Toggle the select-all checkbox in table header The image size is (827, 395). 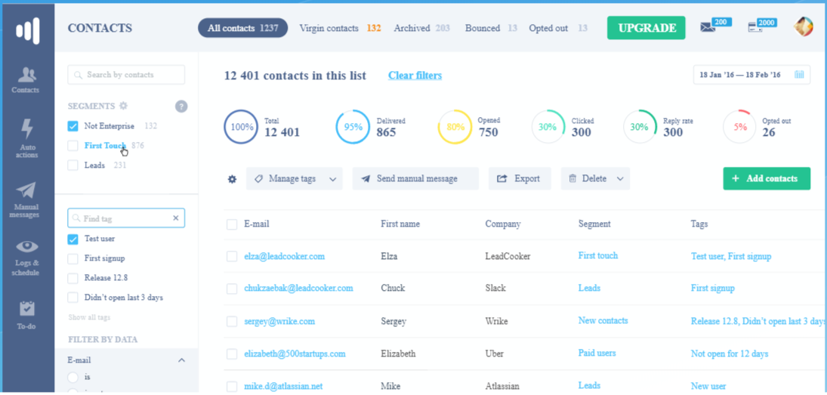(x=232, y=224)
